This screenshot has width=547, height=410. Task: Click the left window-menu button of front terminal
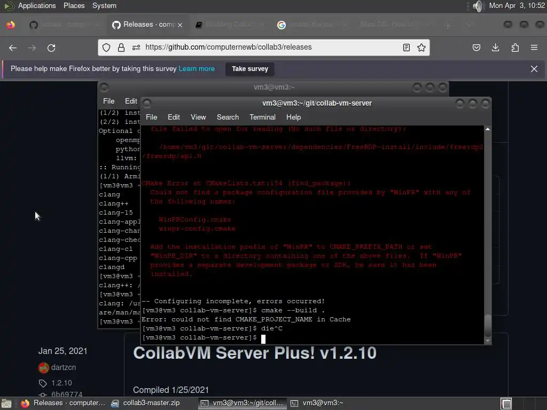tap(147, 103)
